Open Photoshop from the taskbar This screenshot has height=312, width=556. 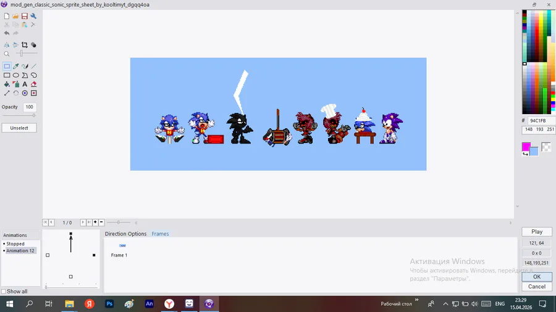tap(109, 303)
